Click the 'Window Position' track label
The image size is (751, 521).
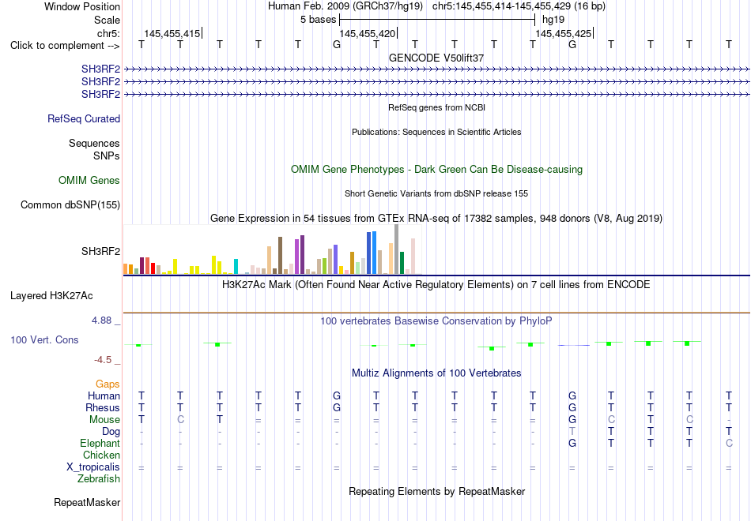tap(82, 6)
